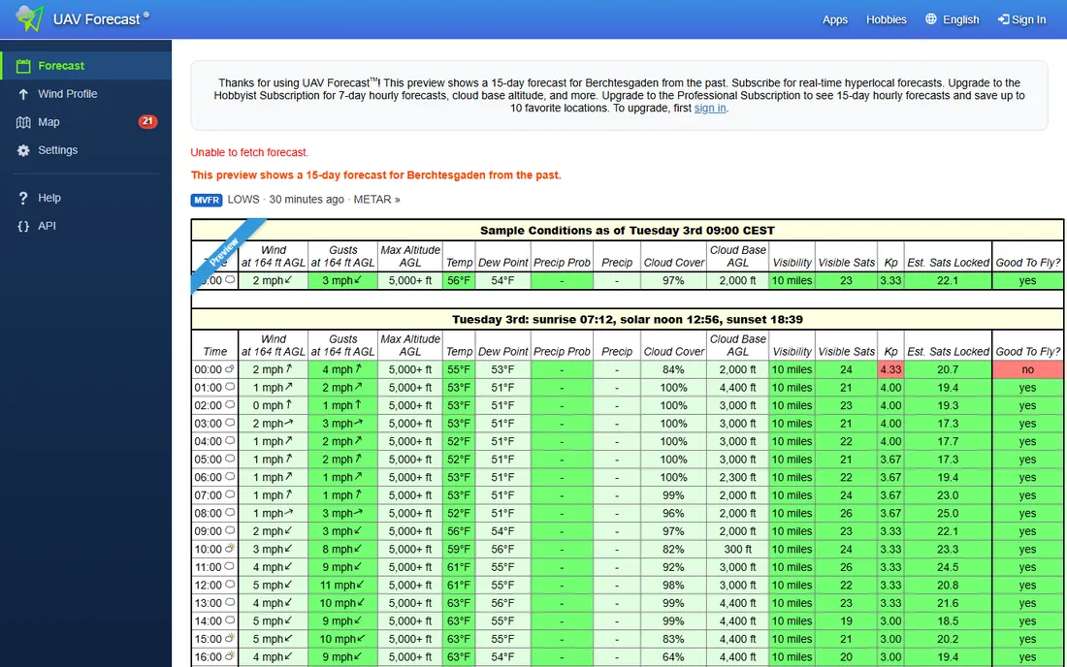Click the globe language icon
The height and width of the screenshot is (667, 1067).
click(931, 19)
